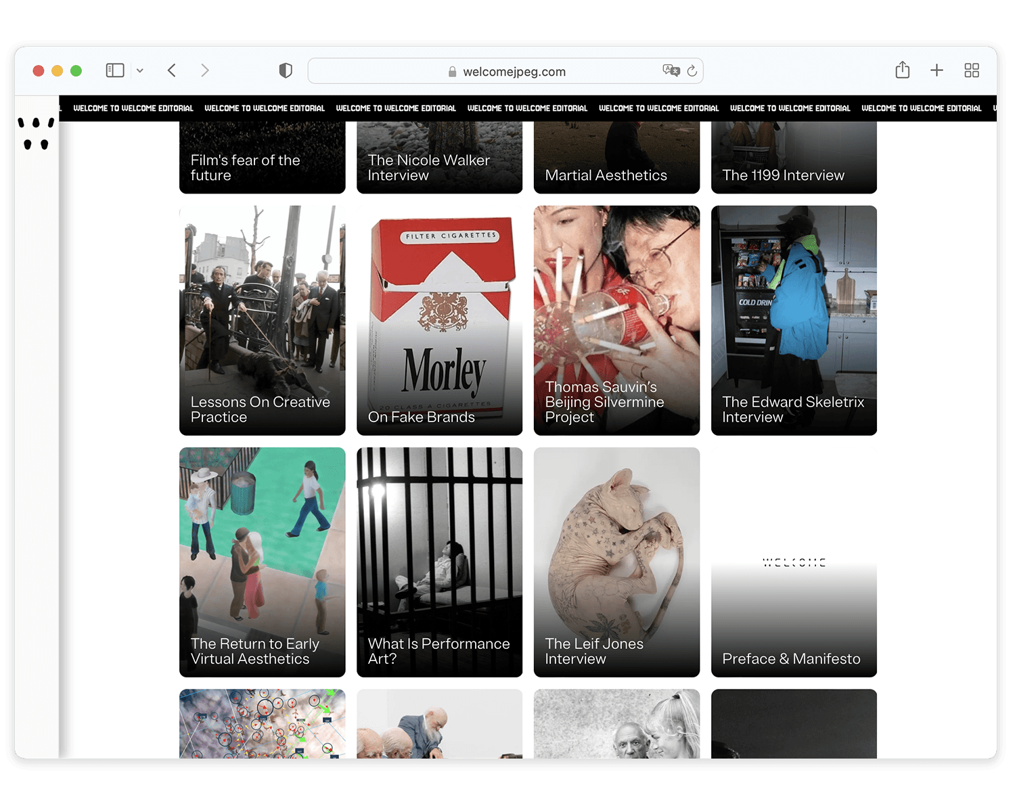The height and width of the screenshot is (812, 1015).
Task: Reload the page with refresh icon
Action: (x=692, y=70)
